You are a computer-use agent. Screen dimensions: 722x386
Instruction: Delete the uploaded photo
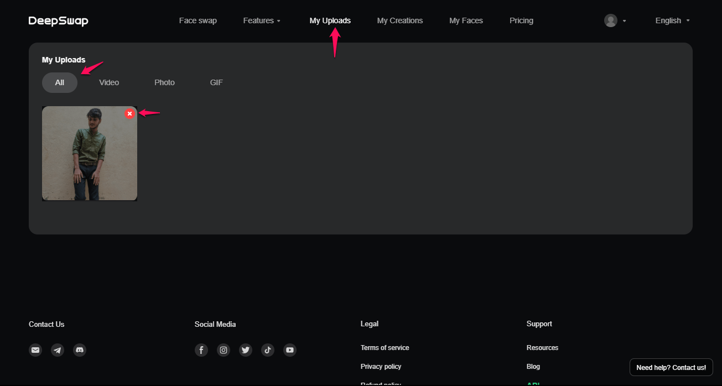pyautogui.click(x=130, y=113)
